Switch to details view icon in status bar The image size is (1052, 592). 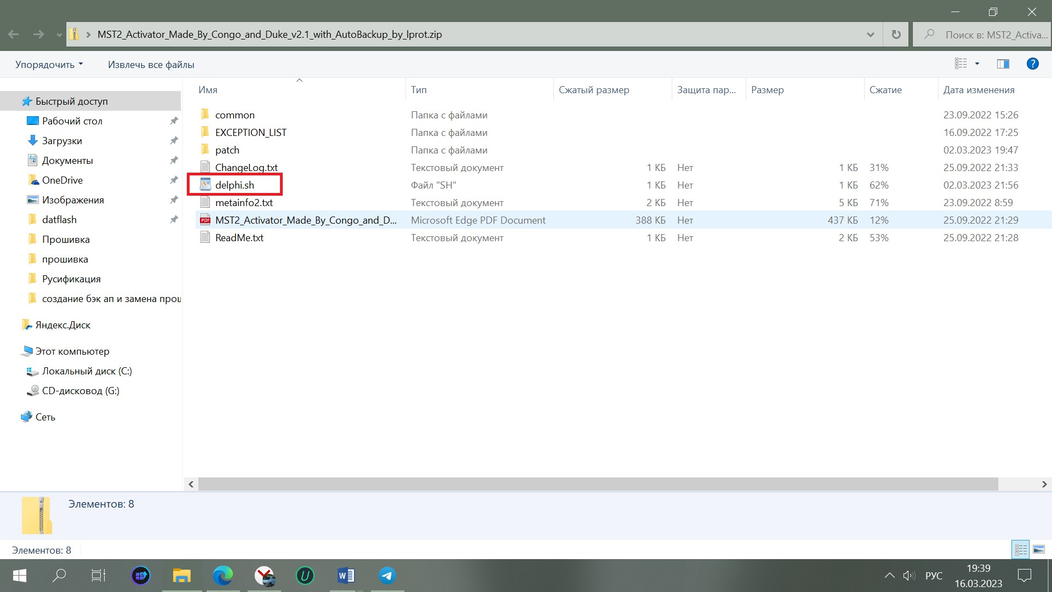(1021, 549)
